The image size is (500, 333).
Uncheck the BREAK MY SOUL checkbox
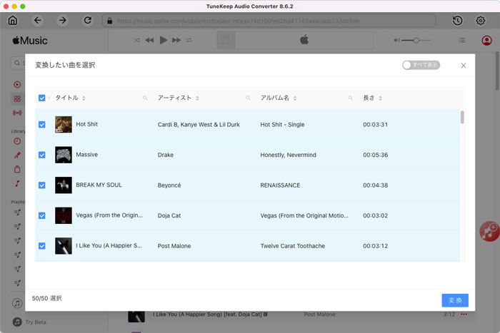click(41, 185)
